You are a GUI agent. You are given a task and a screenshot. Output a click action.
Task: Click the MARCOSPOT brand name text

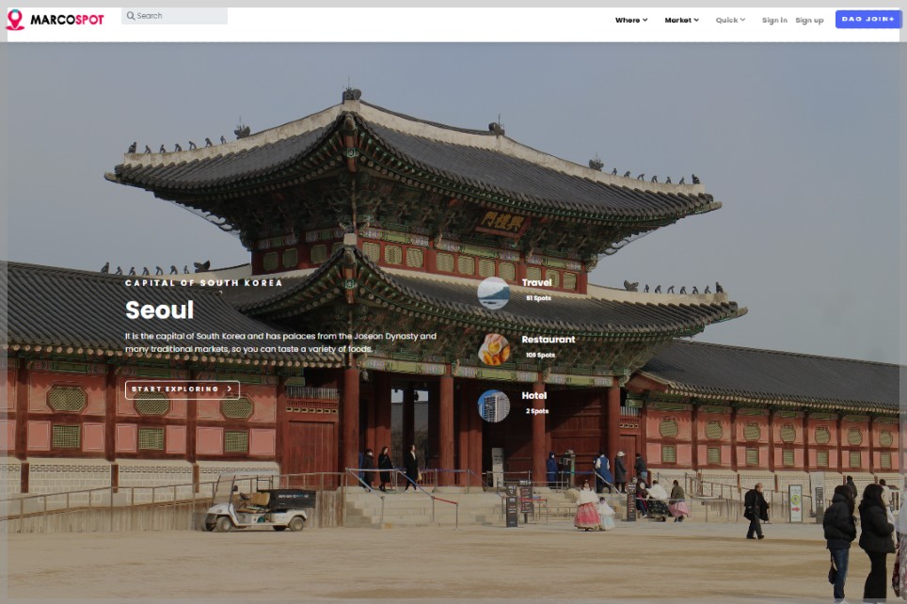[x=67, y=20]
